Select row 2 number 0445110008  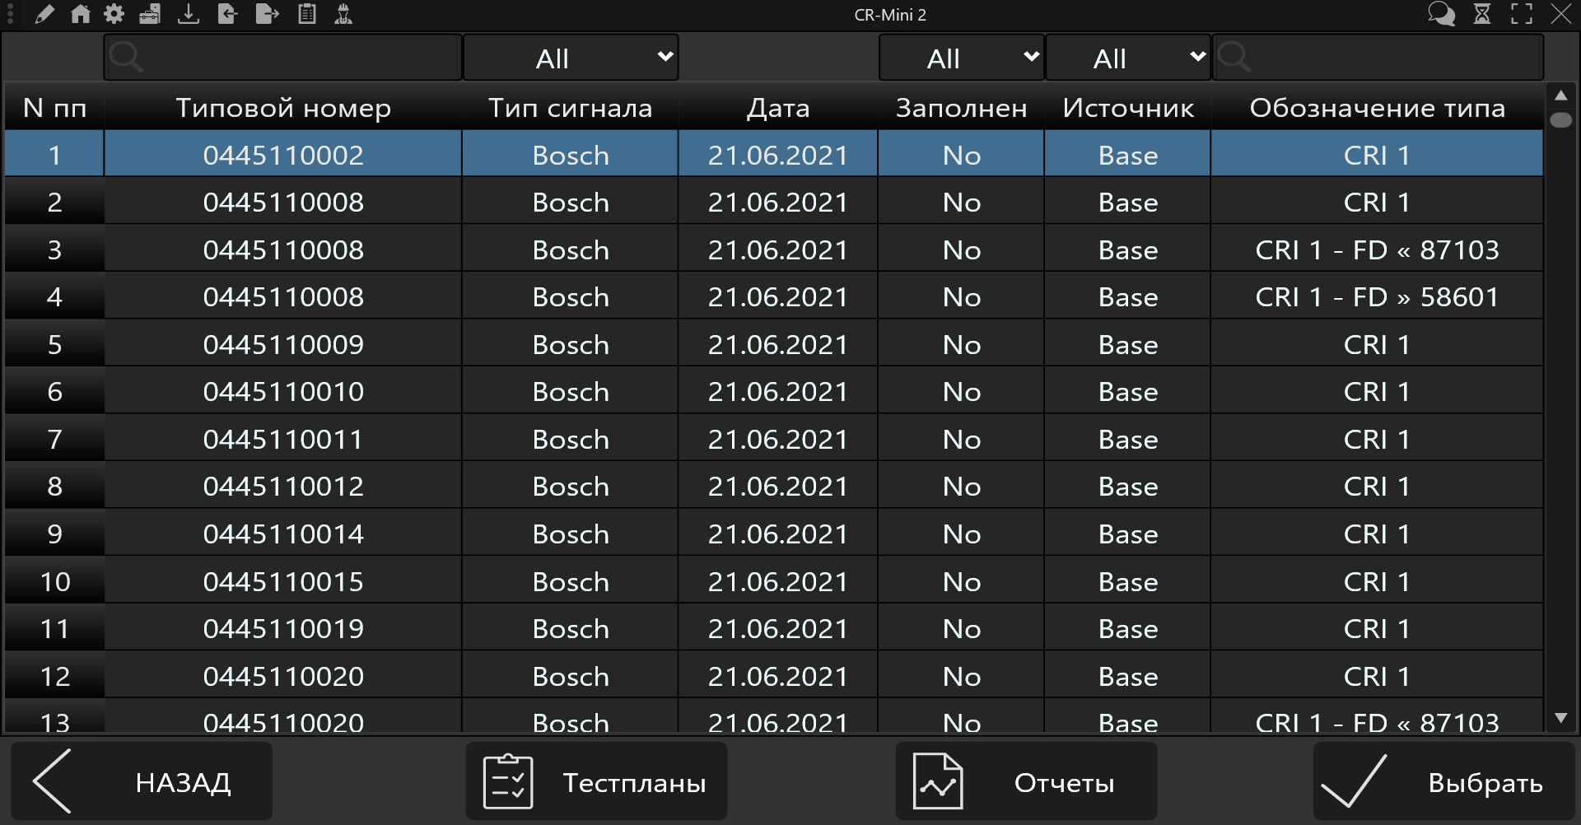[282, 203]
